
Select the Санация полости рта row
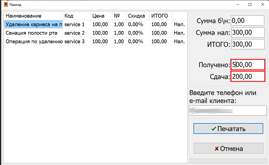(x=34, y=33)
